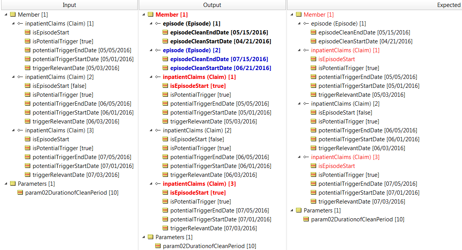The width and height of the screenshot is (462, 250).
Task: Click attribute icon beside Expected episodeCleanEndDate [05/15/2016]
Action: tap(313, 33)
